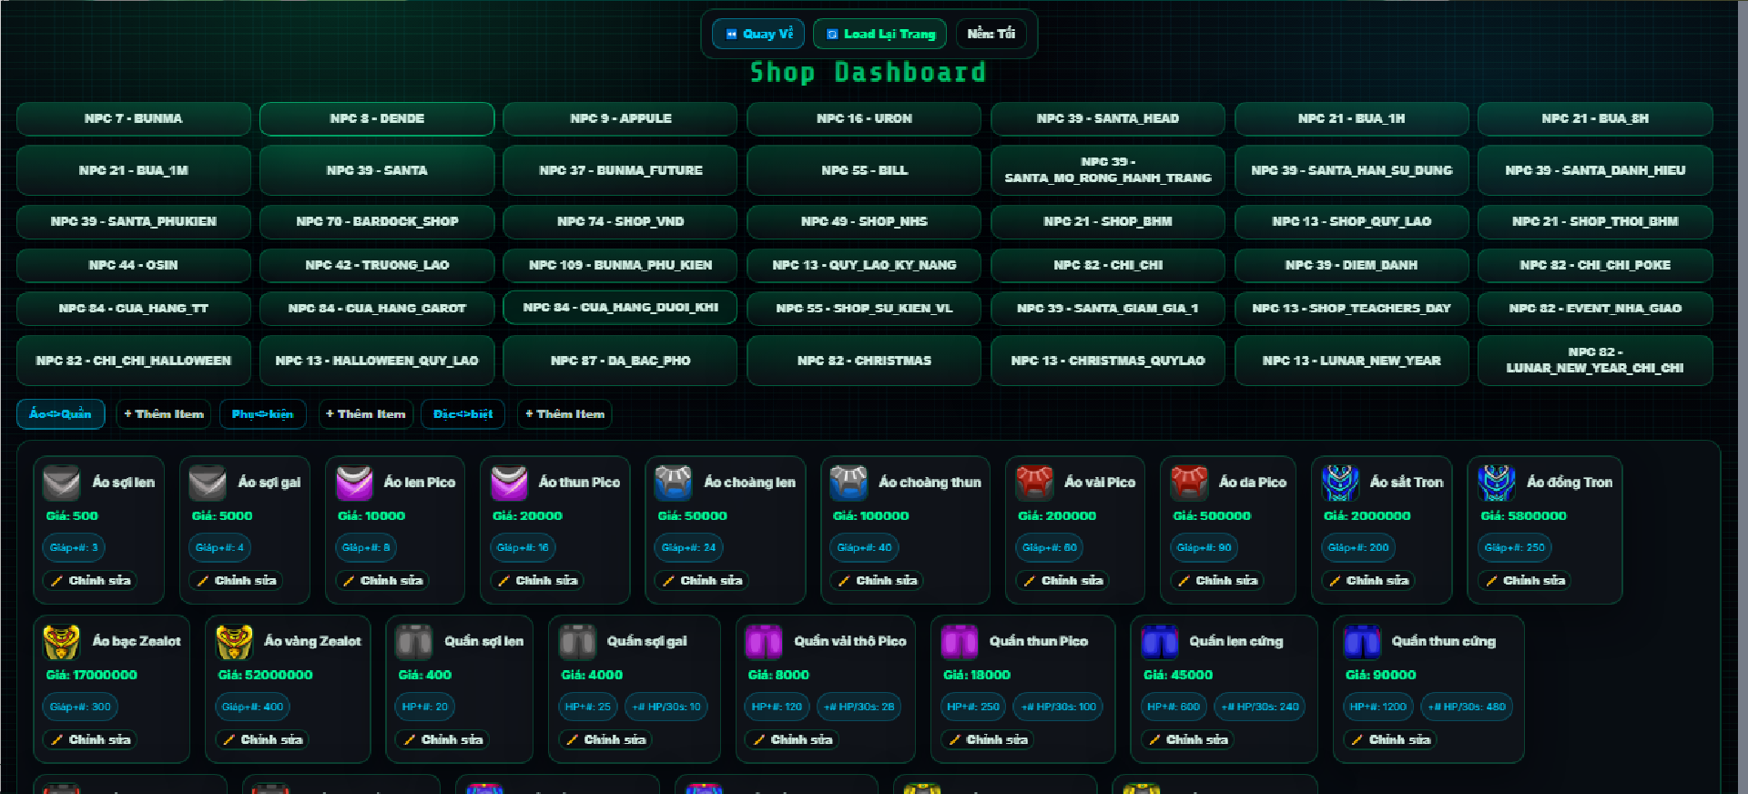Click the Áo bạc Zealot item icon
Screen dimensions: 1748x794
tap(62, 642)
